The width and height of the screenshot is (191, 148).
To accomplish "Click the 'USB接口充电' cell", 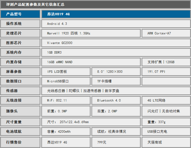I will coord(166,132).
